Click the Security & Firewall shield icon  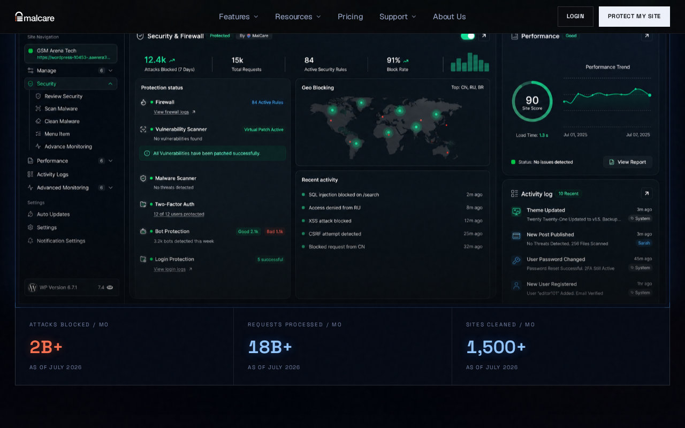click(140, 36)
